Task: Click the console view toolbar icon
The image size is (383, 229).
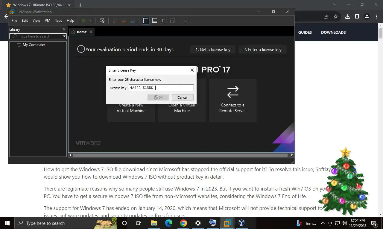Action: [186, 21]
